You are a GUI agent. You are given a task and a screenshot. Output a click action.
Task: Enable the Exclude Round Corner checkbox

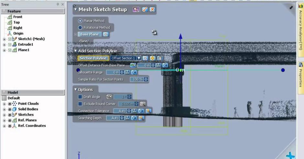pos(80,104)
